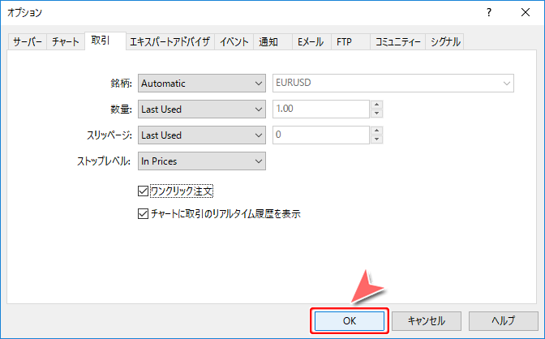
Task: Switch to the コミュニティー tab
Action: (397, 42)
